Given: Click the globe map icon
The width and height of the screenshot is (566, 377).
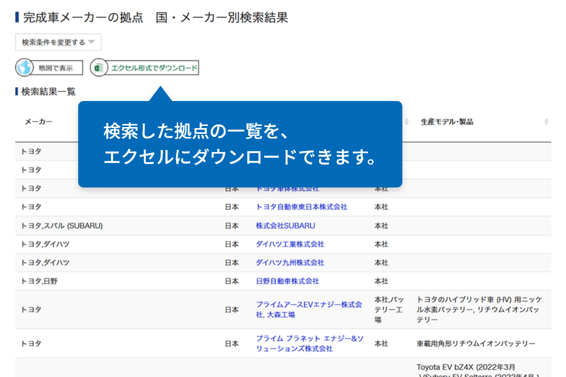Looking at the screenshot, I should coord(24,68).
